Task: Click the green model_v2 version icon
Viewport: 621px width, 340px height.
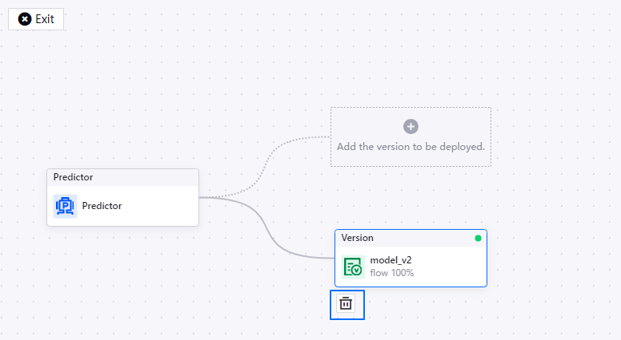Action: coord(352,267)
